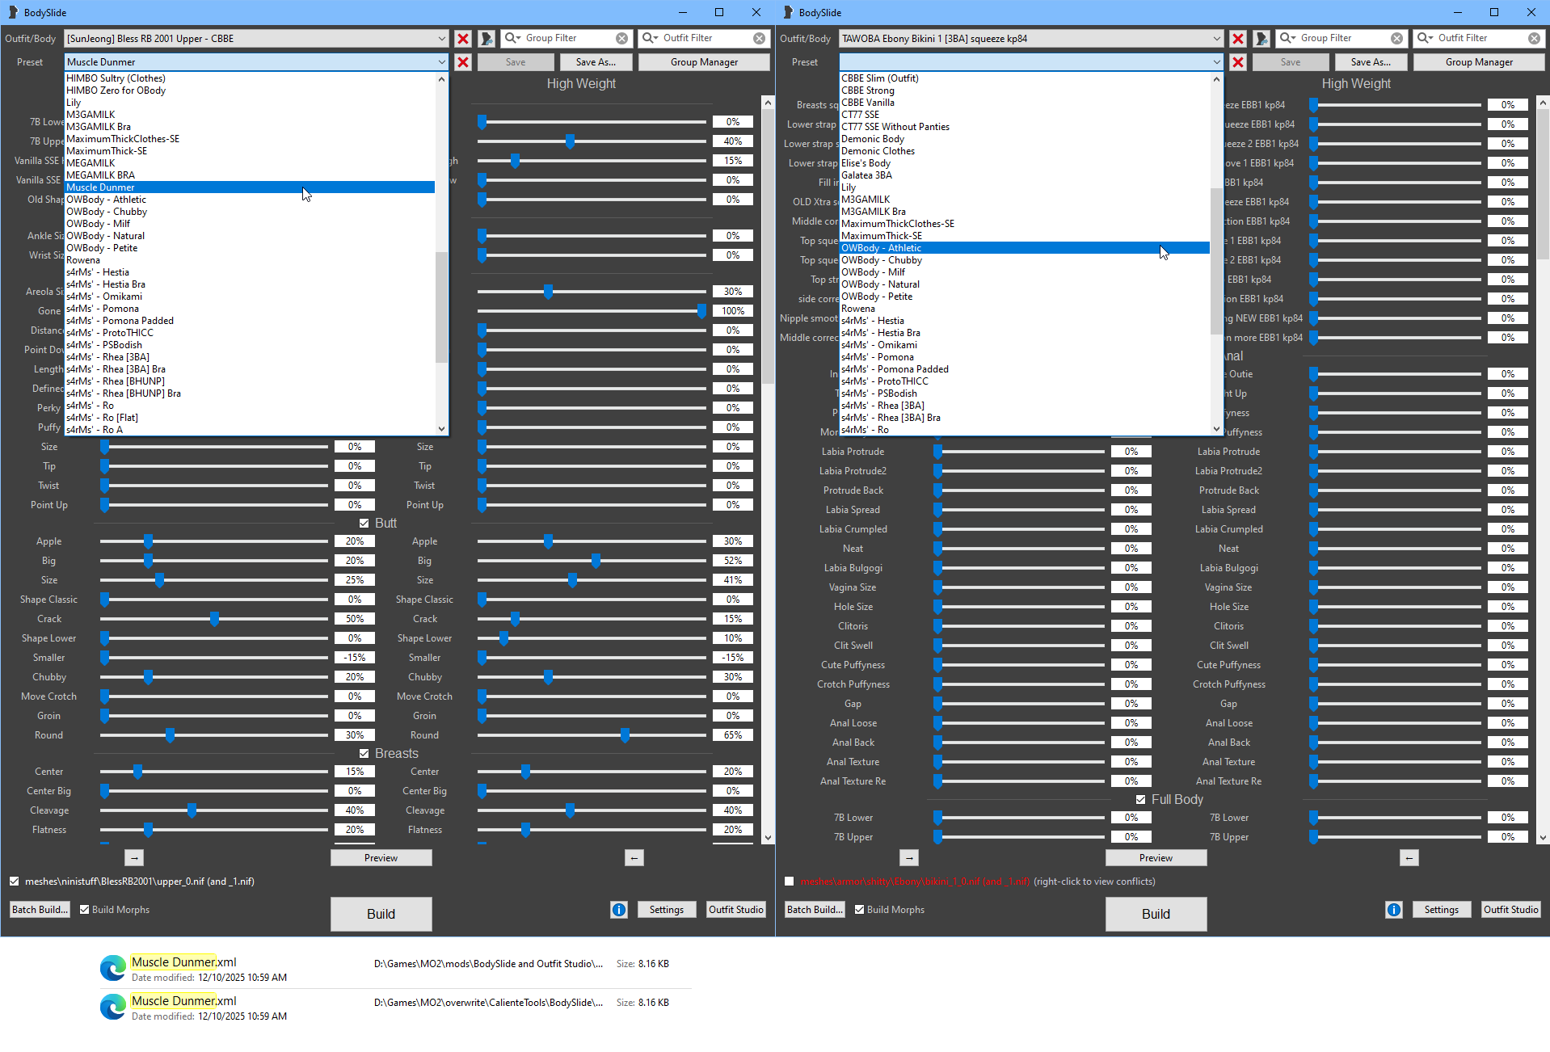Image resolution: width=1550 pixels, height=1052 pixels.
Task: Click BodySlide app icon in TAWOBA window title bar
Action: [788, 12]
